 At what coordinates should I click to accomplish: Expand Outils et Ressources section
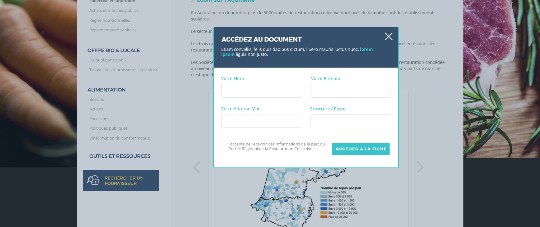(120, 156)
